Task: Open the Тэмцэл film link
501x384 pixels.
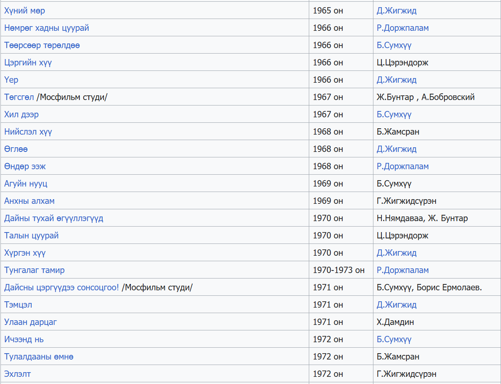Action: pyautogui.click(x=18, y=304)
